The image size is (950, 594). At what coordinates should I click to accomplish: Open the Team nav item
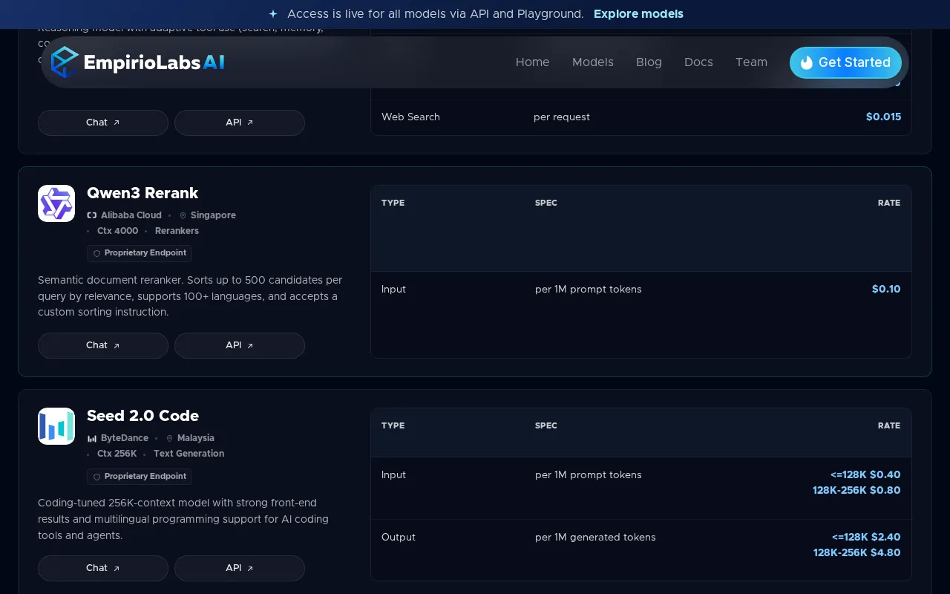pos(751,62)
